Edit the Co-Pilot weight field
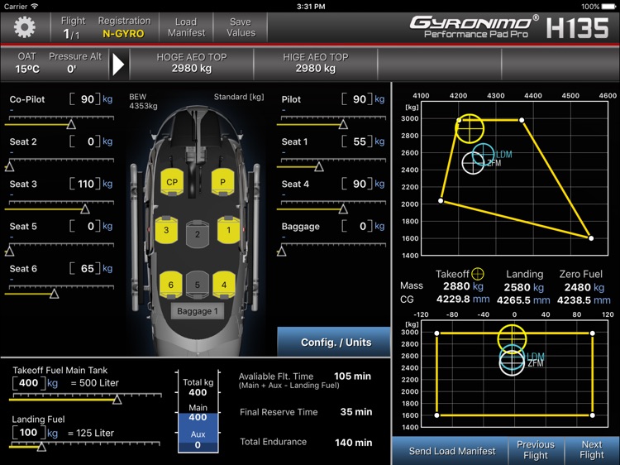This screenshot has width=620, height=465. pos(86,99)
